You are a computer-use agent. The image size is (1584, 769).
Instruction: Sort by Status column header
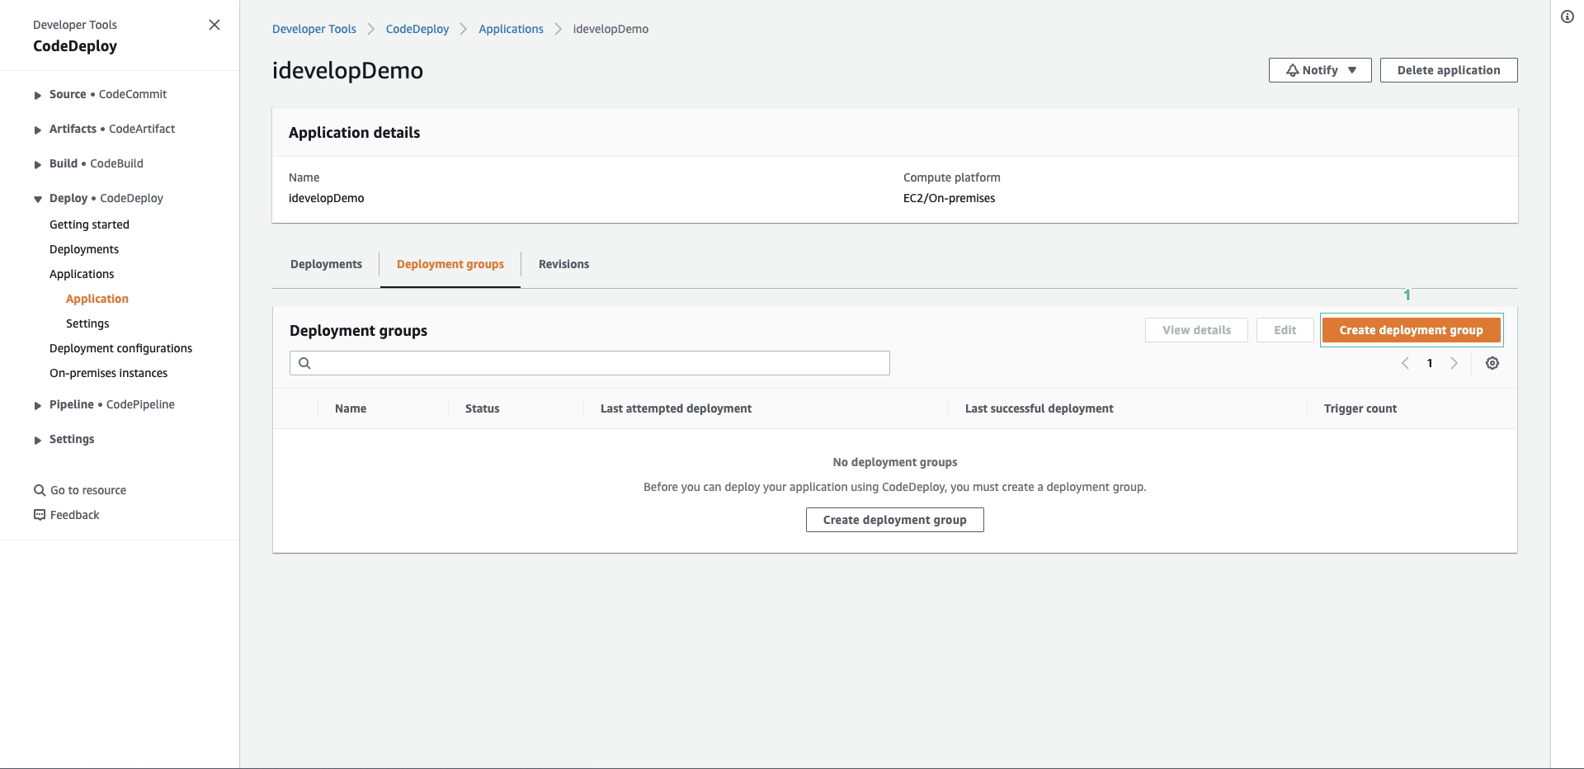pos(483,408)
